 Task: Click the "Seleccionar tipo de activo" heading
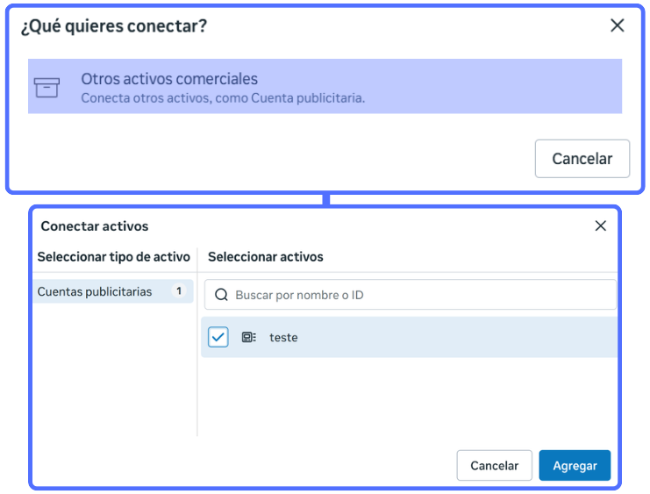point(113,257)
